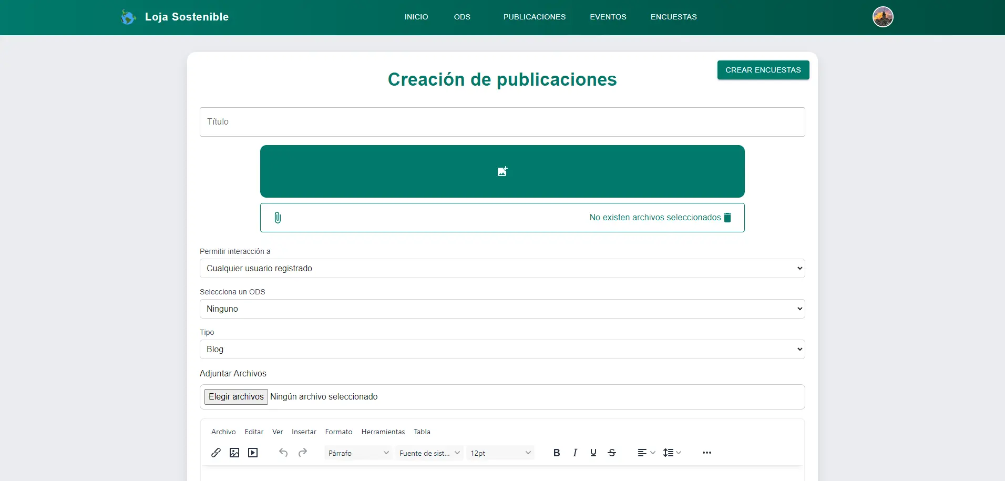1005x481 pixels.
Task: Open the Formato menu in the editor
Action: 339,432
